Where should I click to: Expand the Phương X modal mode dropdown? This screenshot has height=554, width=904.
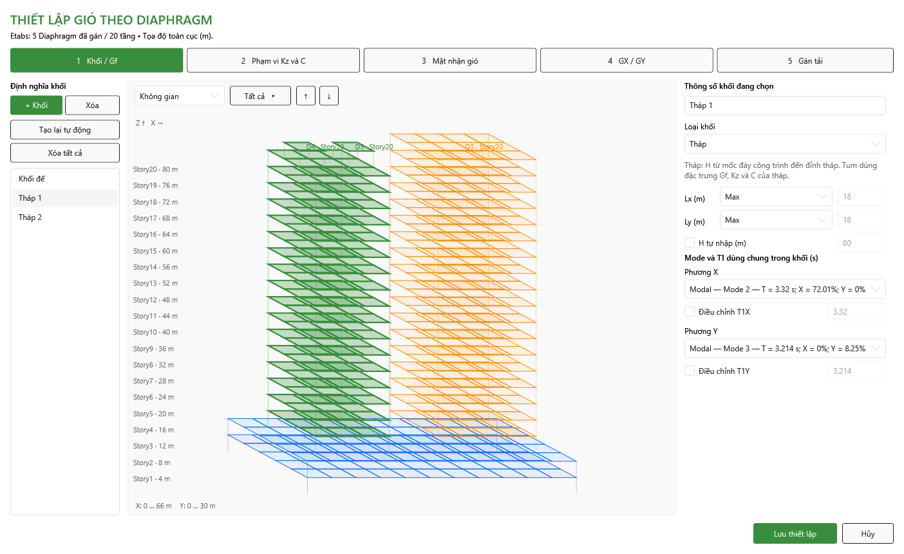tap(785, 289)
